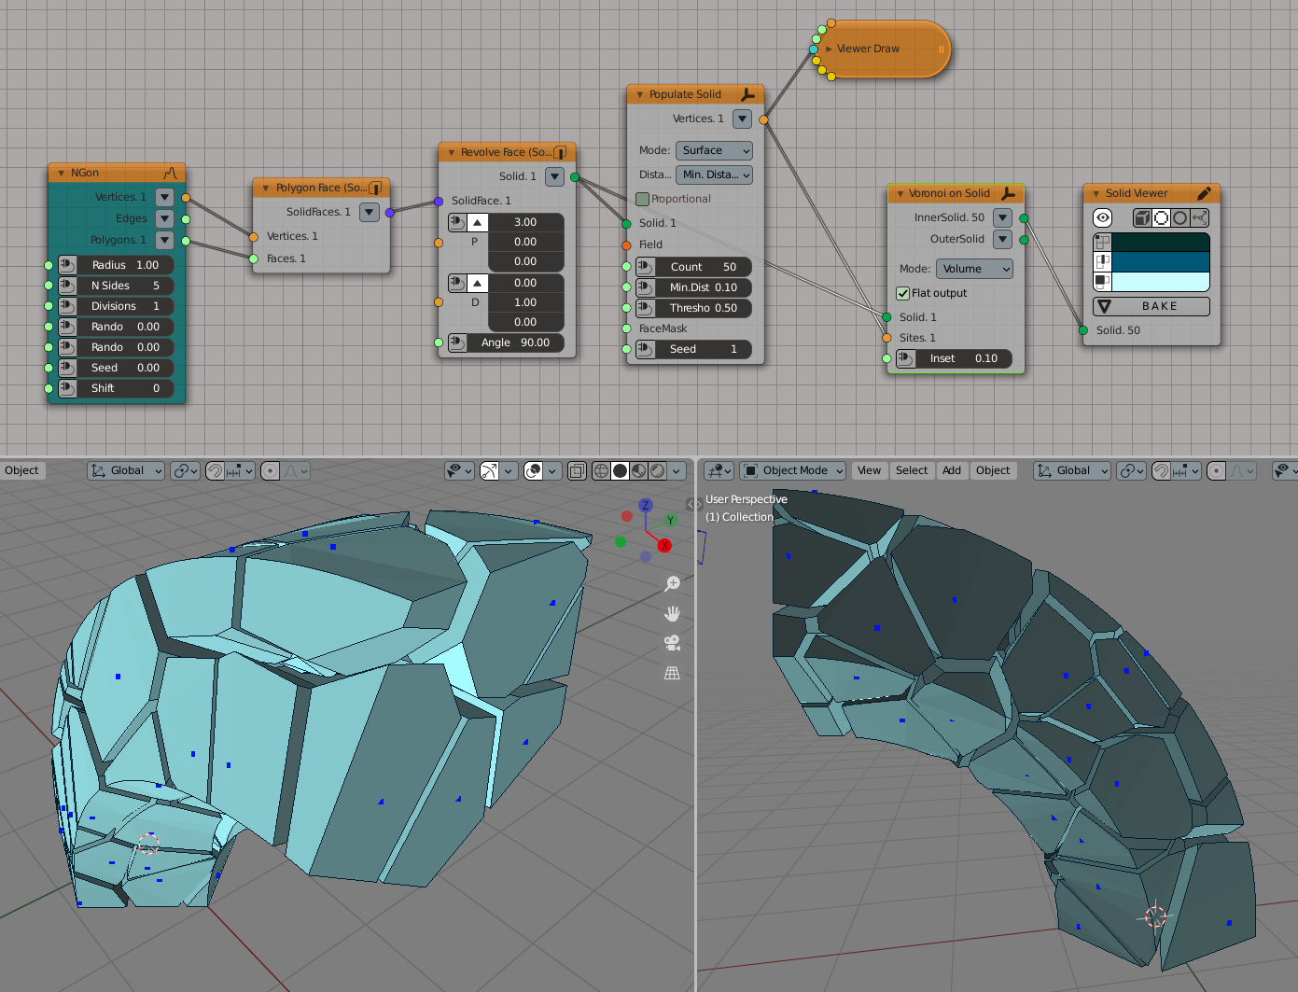This screenshot has width=1298, height=992.
Task: Open the Select menu in the right viewport
Action: point(912,470)
